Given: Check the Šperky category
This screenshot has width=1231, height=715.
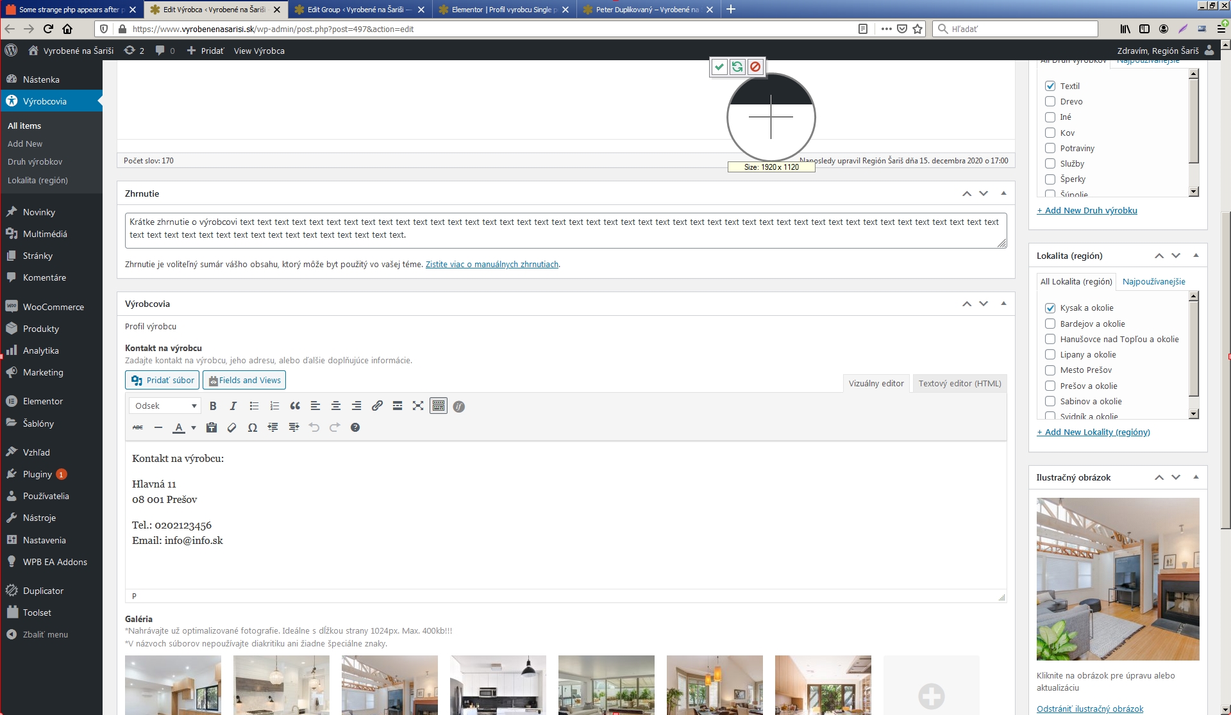Looking at the screenshot, I should 1050,179.
